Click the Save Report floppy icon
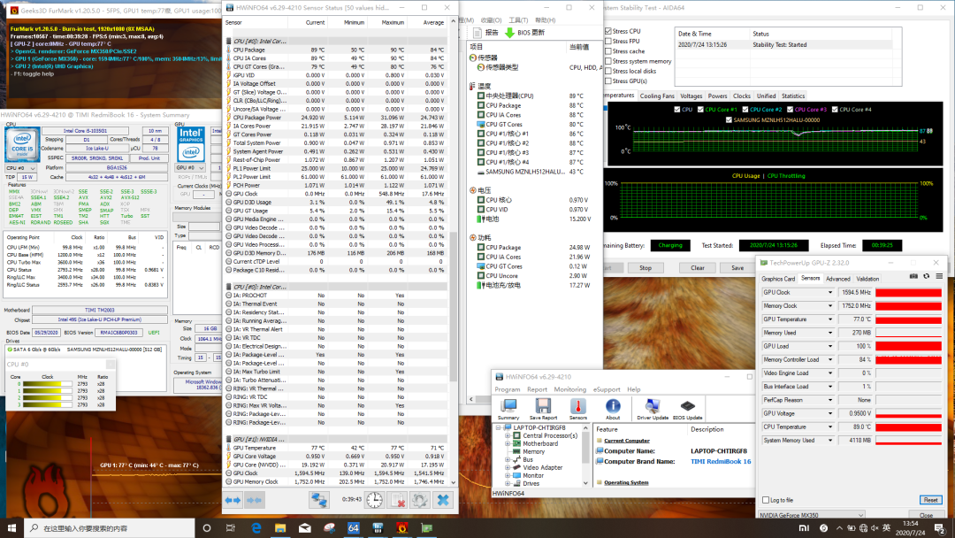This screenshot has height=538, width=955. [543, 406]
